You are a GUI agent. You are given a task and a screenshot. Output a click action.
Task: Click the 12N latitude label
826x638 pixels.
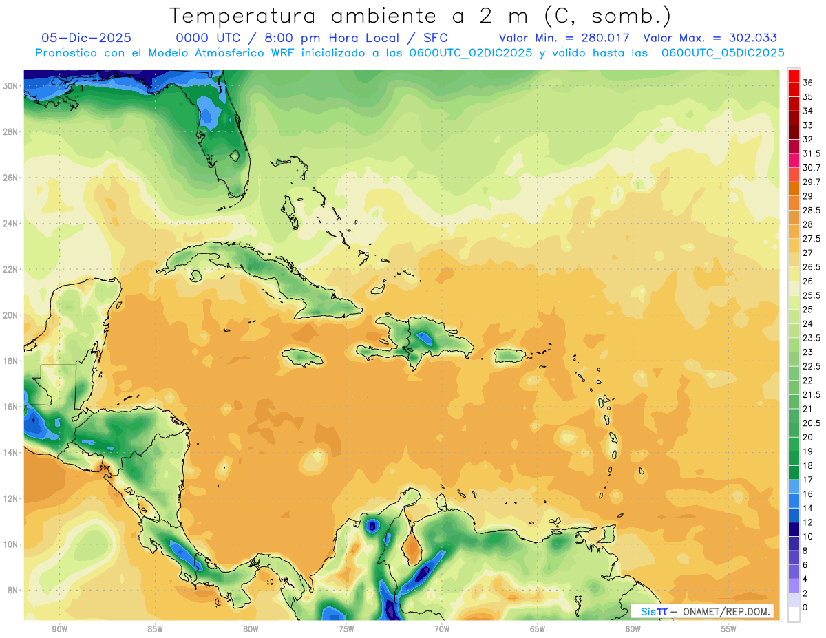click(11, 498)
